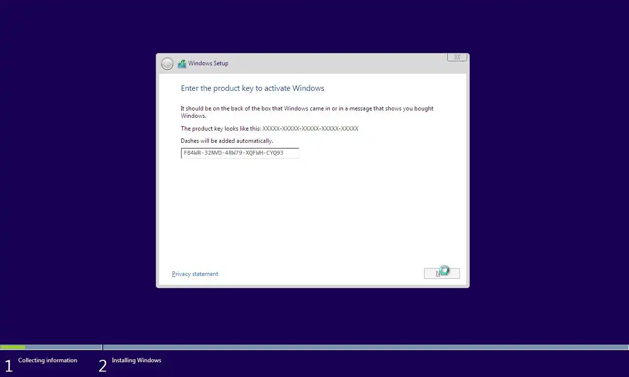Viewport: 629px width, 377px height.
Task: Click the 'Windows Setup' title text
Action: click(x=208, y=63)
